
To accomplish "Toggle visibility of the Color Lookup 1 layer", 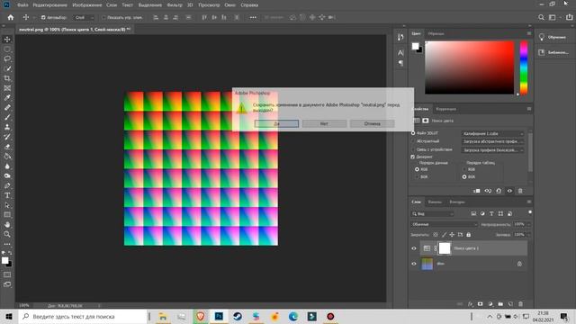I will [x=414, y=248].
